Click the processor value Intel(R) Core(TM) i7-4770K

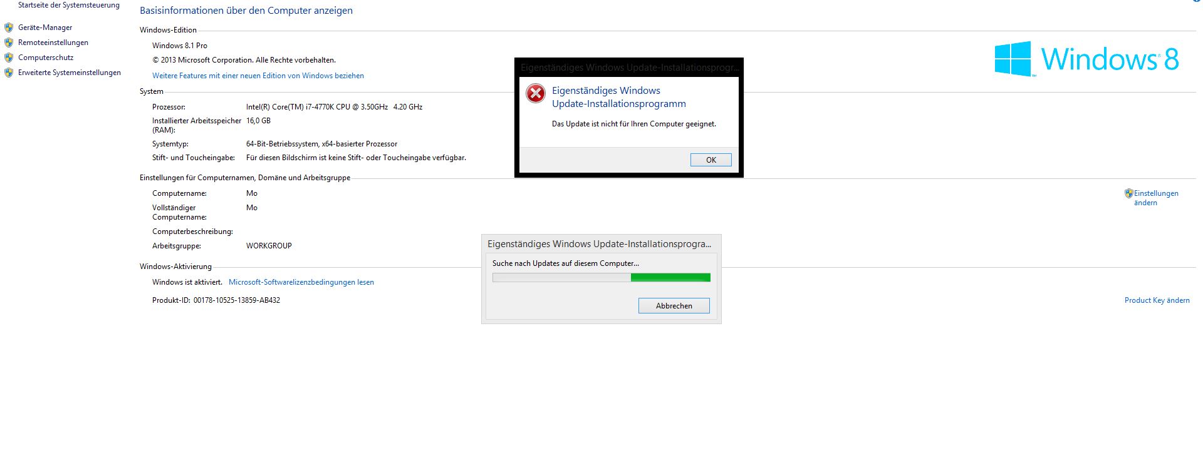(x=334, y=107)
